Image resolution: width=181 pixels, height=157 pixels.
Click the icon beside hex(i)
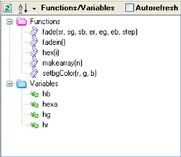(34, 53)
